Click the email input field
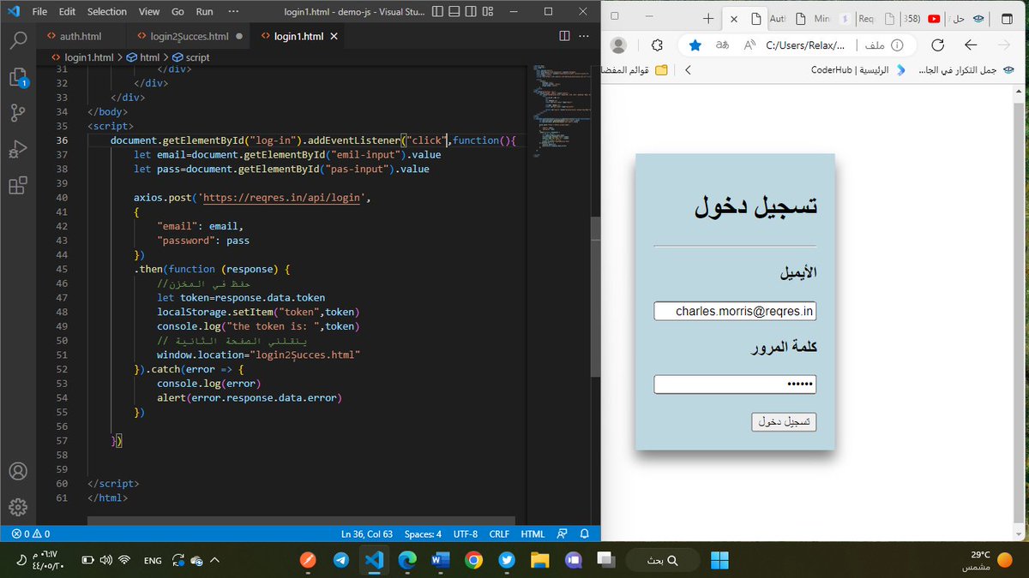This screenshot has height=578, width=1029. (735, 311)
